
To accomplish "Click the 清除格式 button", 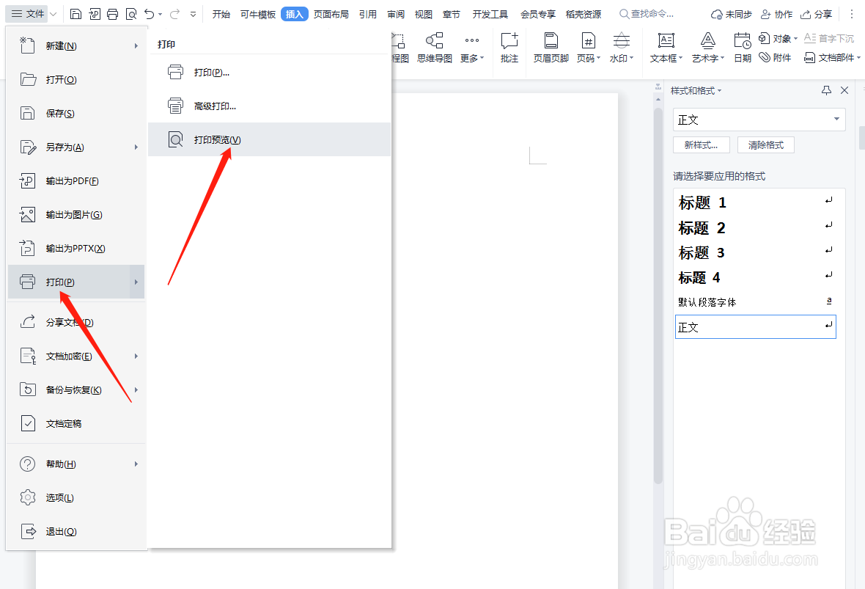I will pyautogui.click(x=766, y=145).
